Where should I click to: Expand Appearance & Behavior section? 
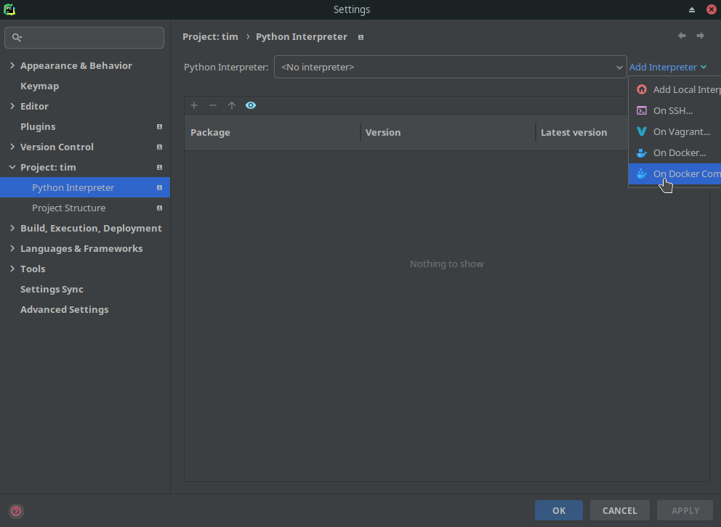tap(12, 65)
